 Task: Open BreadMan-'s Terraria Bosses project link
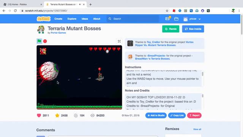(152, 59)
